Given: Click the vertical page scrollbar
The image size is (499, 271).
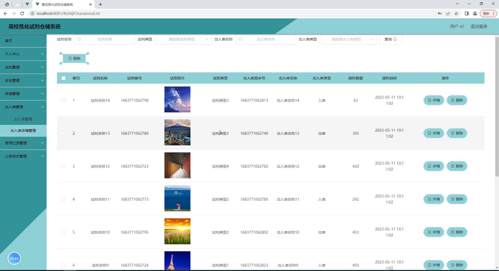Looking at the screenshot, I should tap(497, 106).
